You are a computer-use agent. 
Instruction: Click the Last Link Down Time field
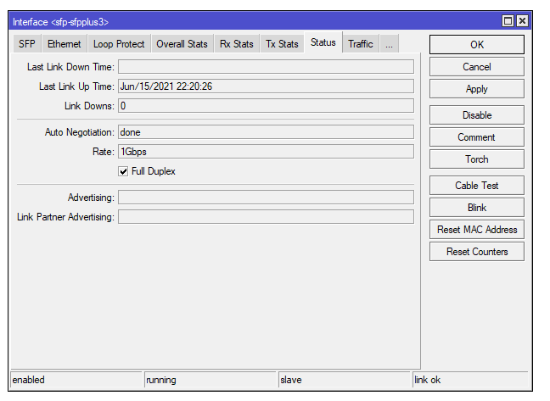tap(266, 66)
